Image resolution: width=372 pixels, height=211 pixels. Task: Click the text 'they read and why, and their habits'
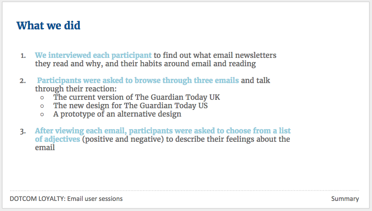(99, 64)
